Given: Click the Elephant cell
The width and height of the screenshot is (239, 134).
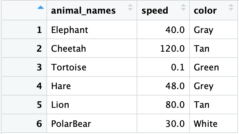Looking at the screenshot, I should [x=92, y=30].
